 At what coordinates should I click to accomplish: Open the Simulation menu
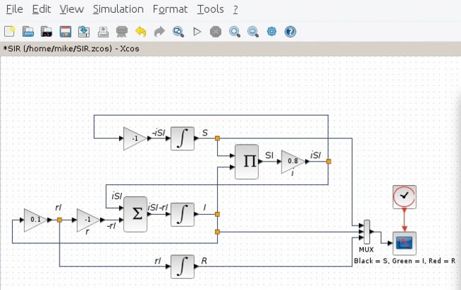[118, 9]
